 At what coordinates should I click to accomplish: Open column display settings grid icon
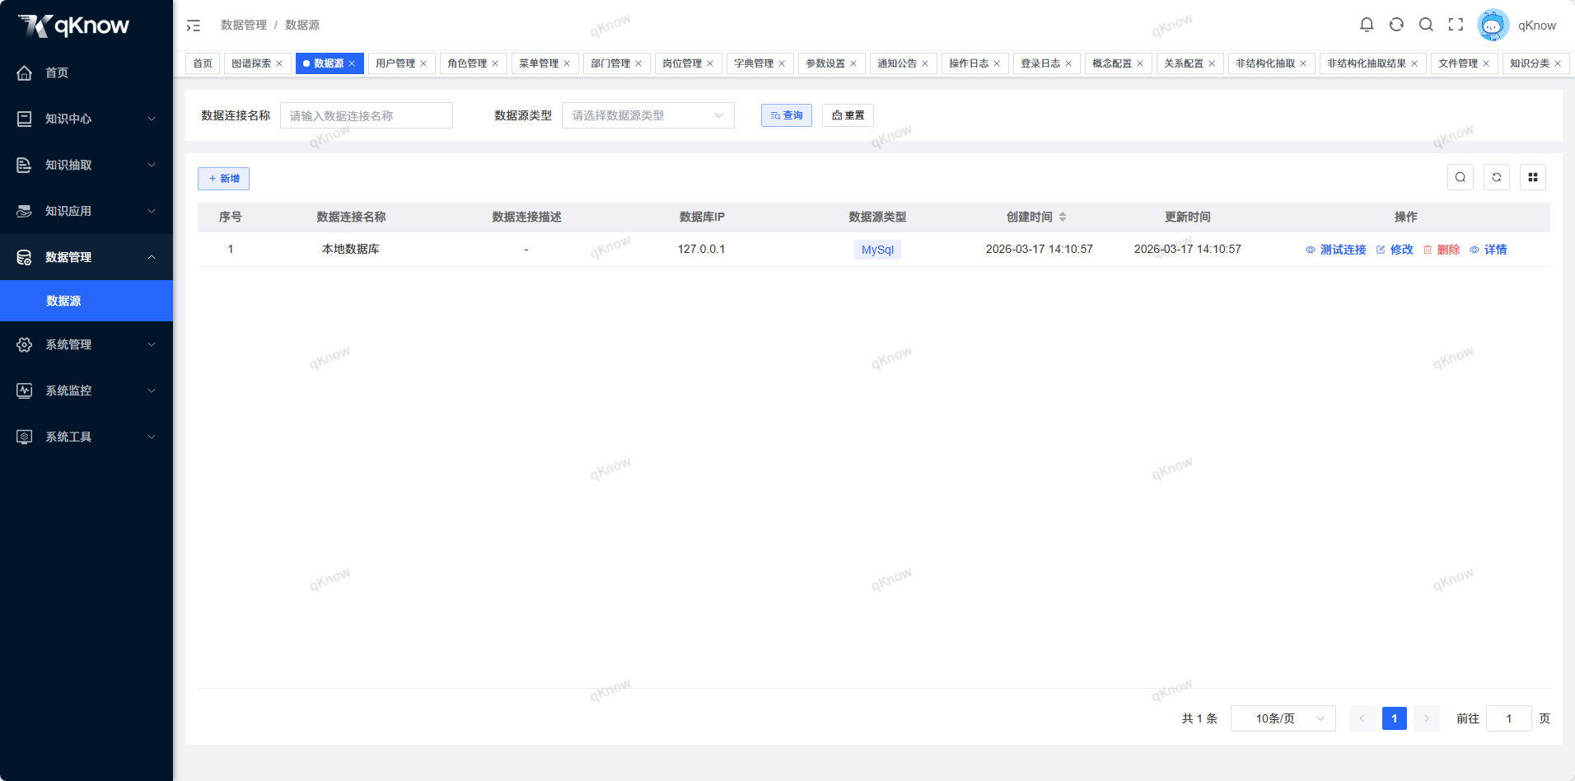click(1533, 177)
